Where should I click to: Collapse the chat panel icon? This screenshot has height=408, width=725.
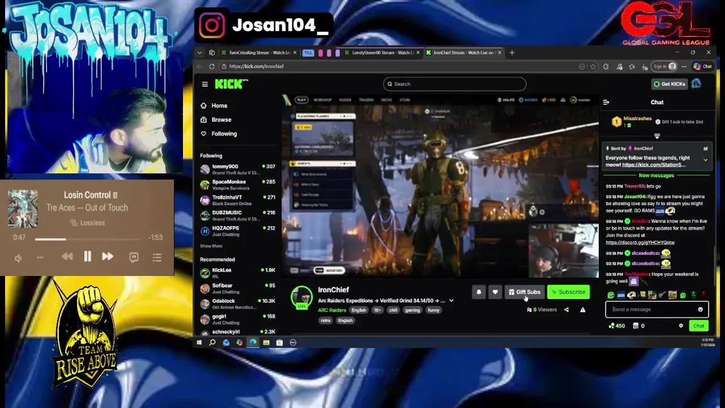click(606, 103)
